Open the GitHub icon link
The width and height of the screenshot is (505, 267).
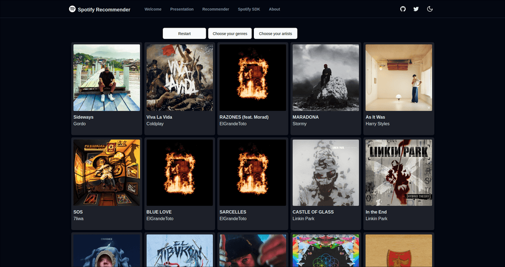pyautogui.click(x=403, y=9)
